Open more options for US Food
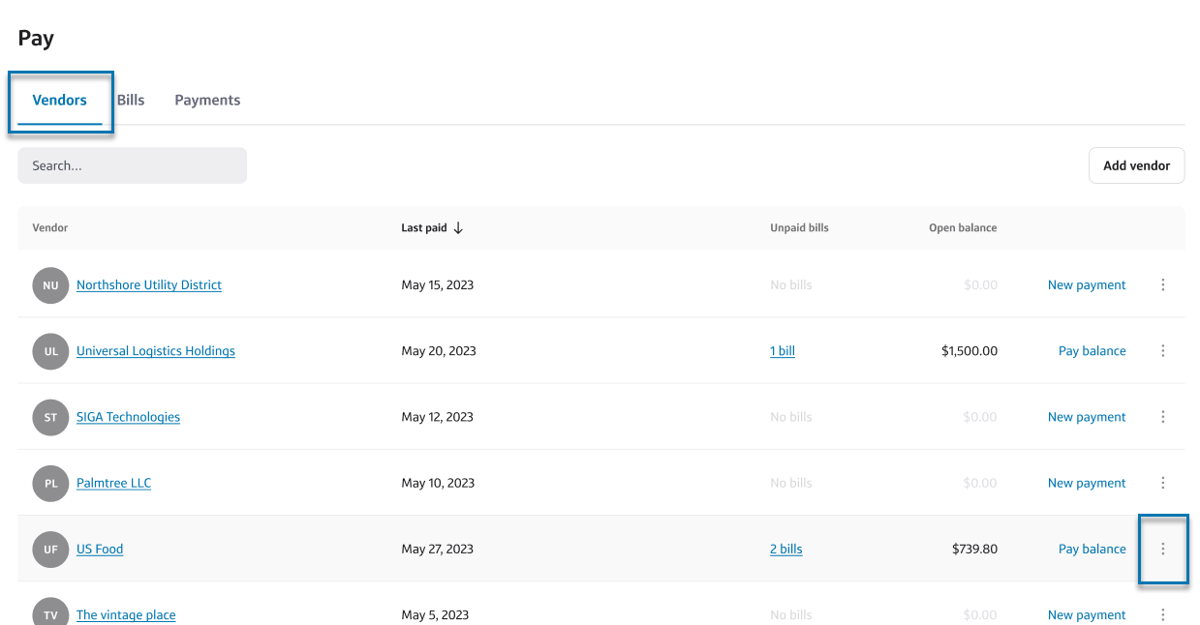 [1162, 549]
